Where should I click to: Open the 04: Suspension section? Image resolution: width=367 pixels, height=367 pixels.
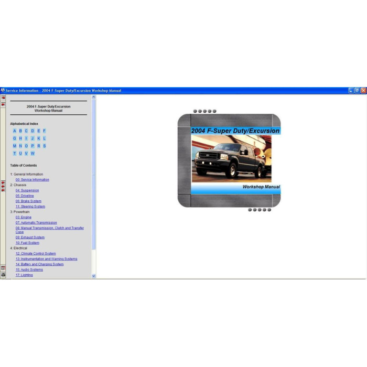click(x=27, y=190)
